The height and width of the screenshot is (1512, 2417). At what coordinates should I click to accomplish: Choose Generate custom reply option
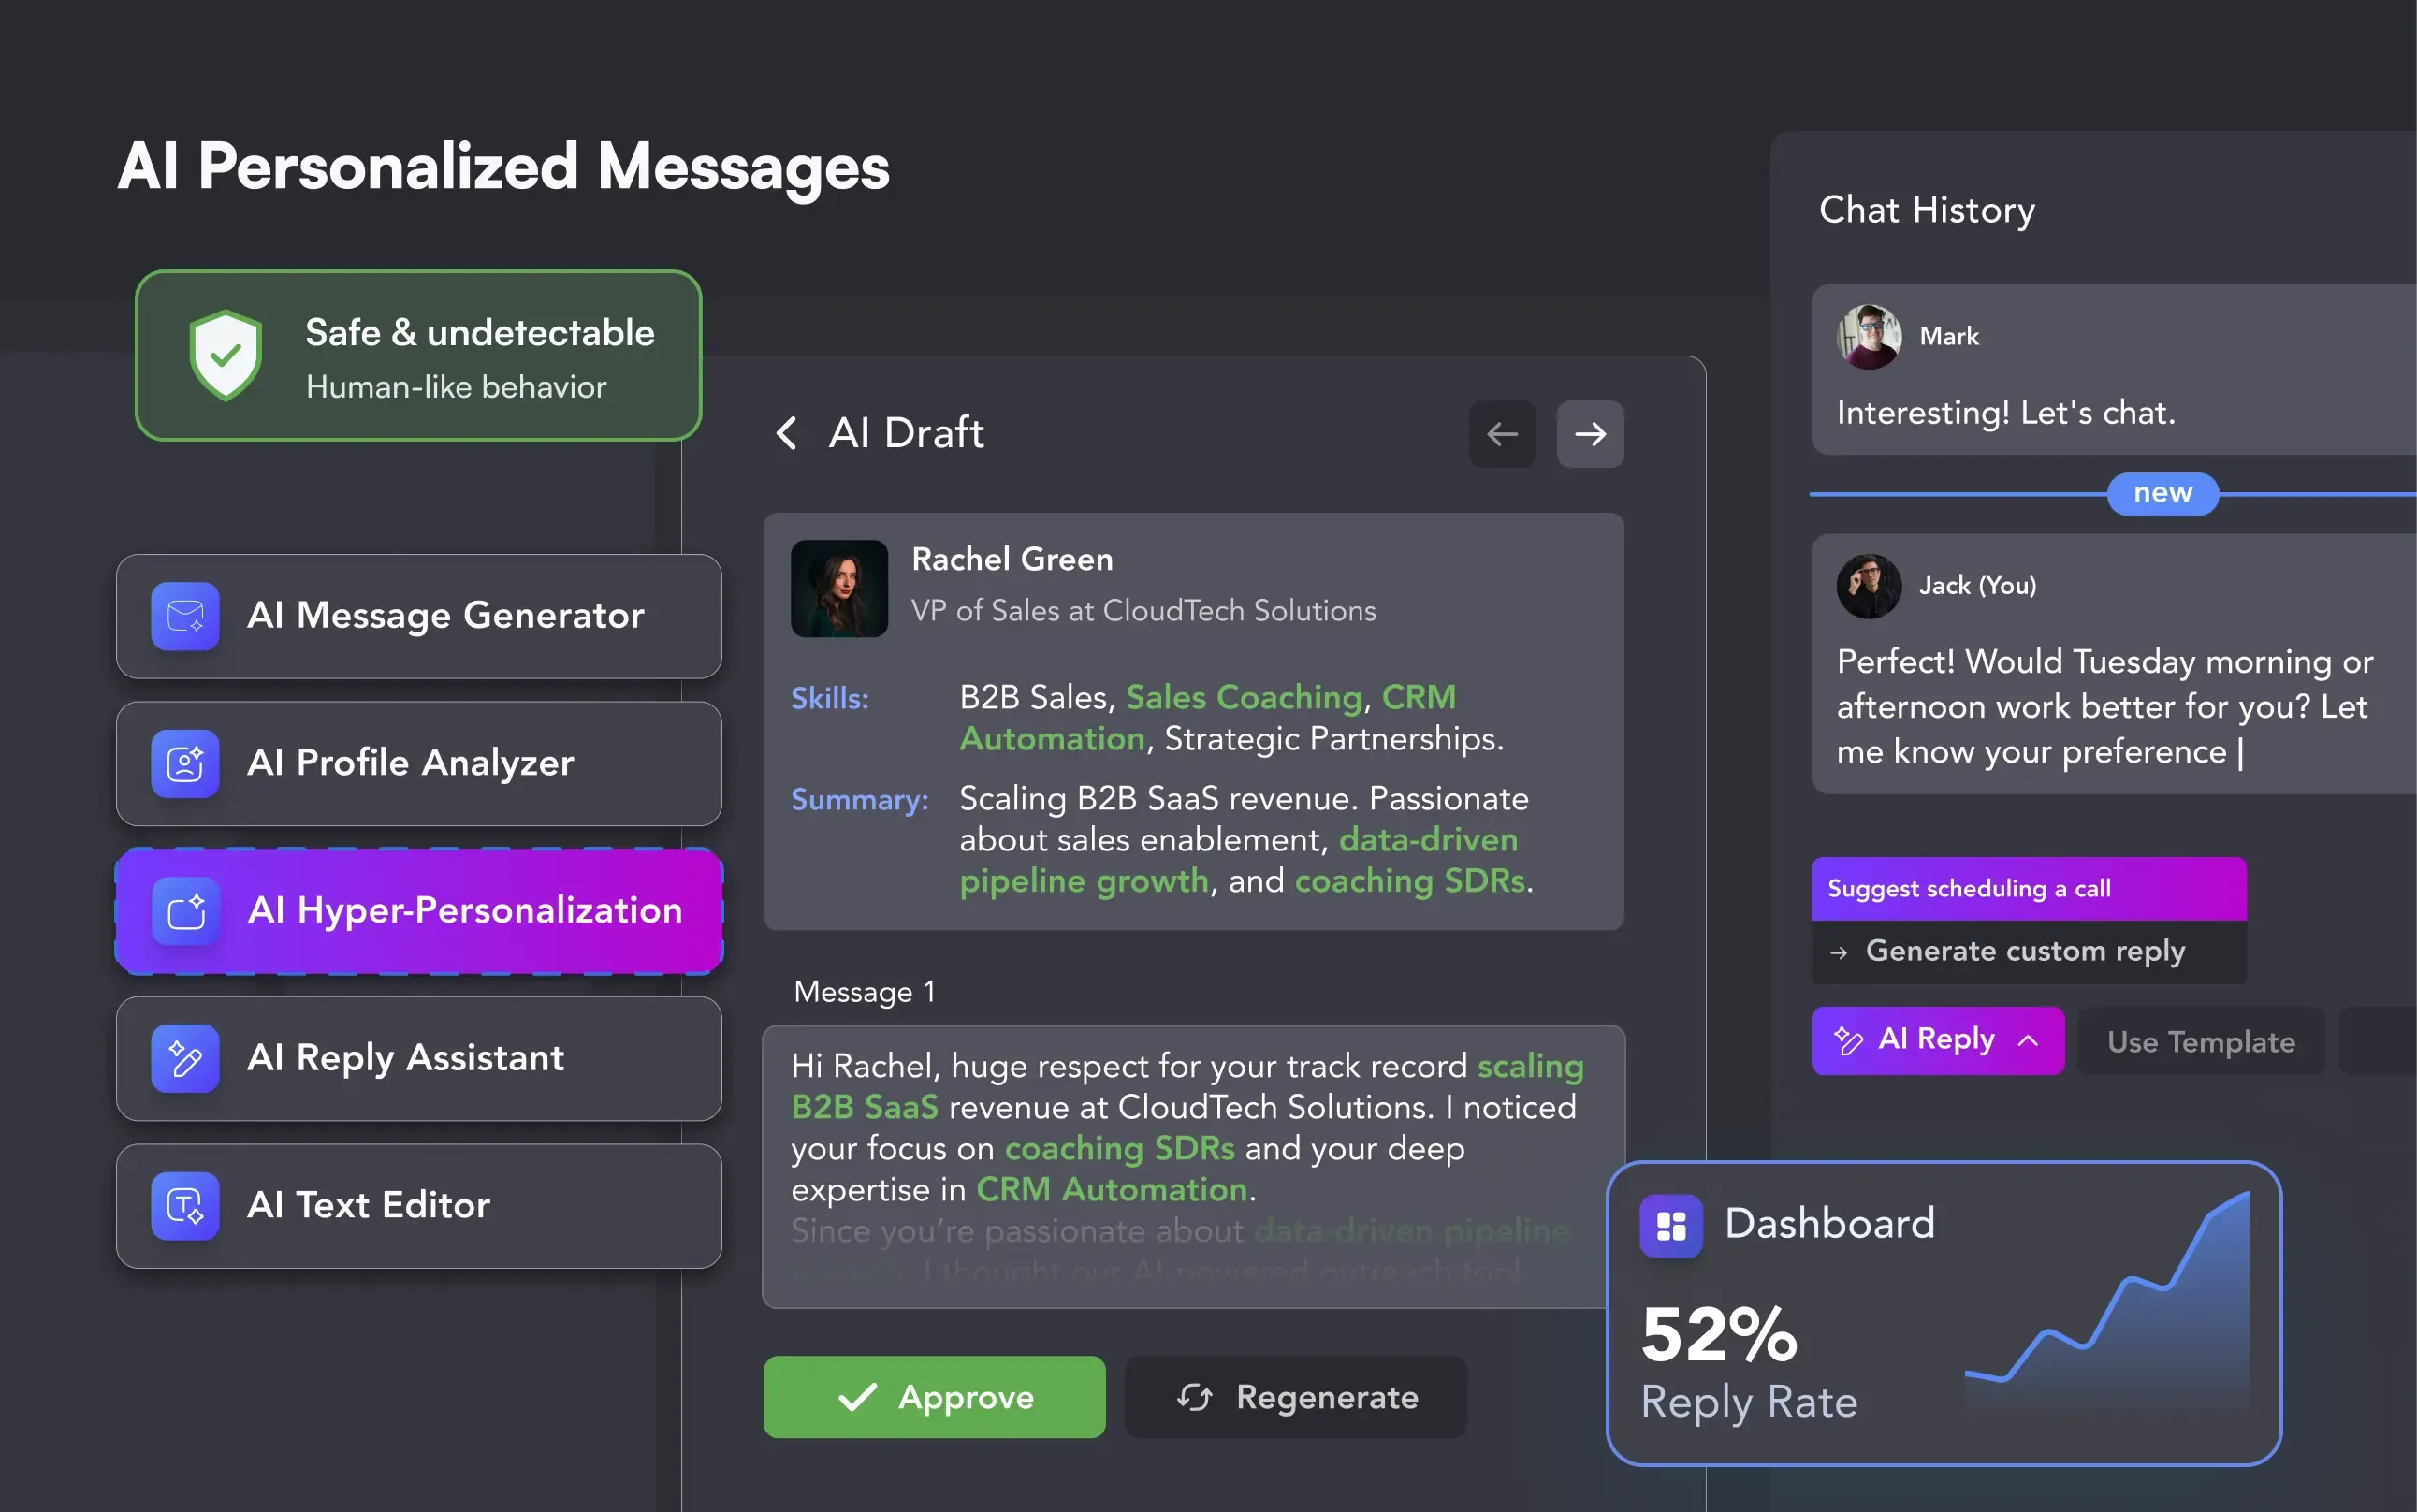[x=2028, y=952]
